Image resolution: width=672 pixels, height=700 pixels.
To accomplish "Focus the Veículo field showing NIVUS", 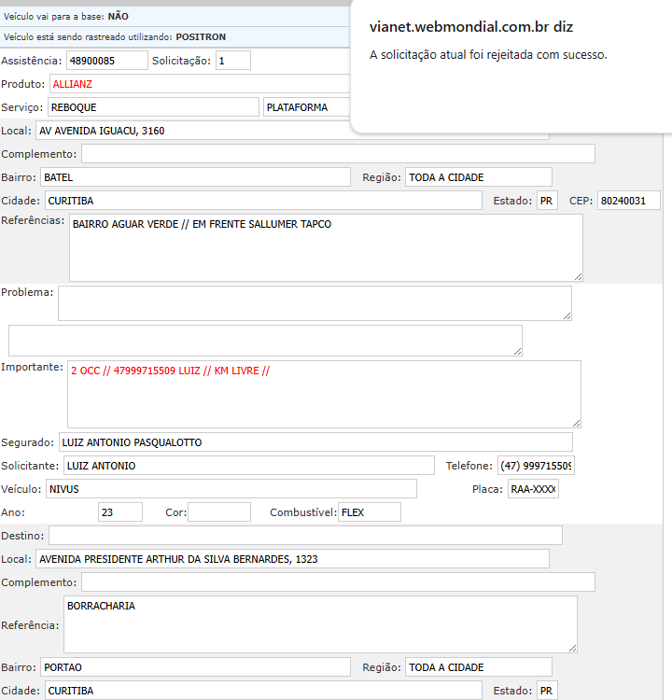I will [x=231, y=489].
